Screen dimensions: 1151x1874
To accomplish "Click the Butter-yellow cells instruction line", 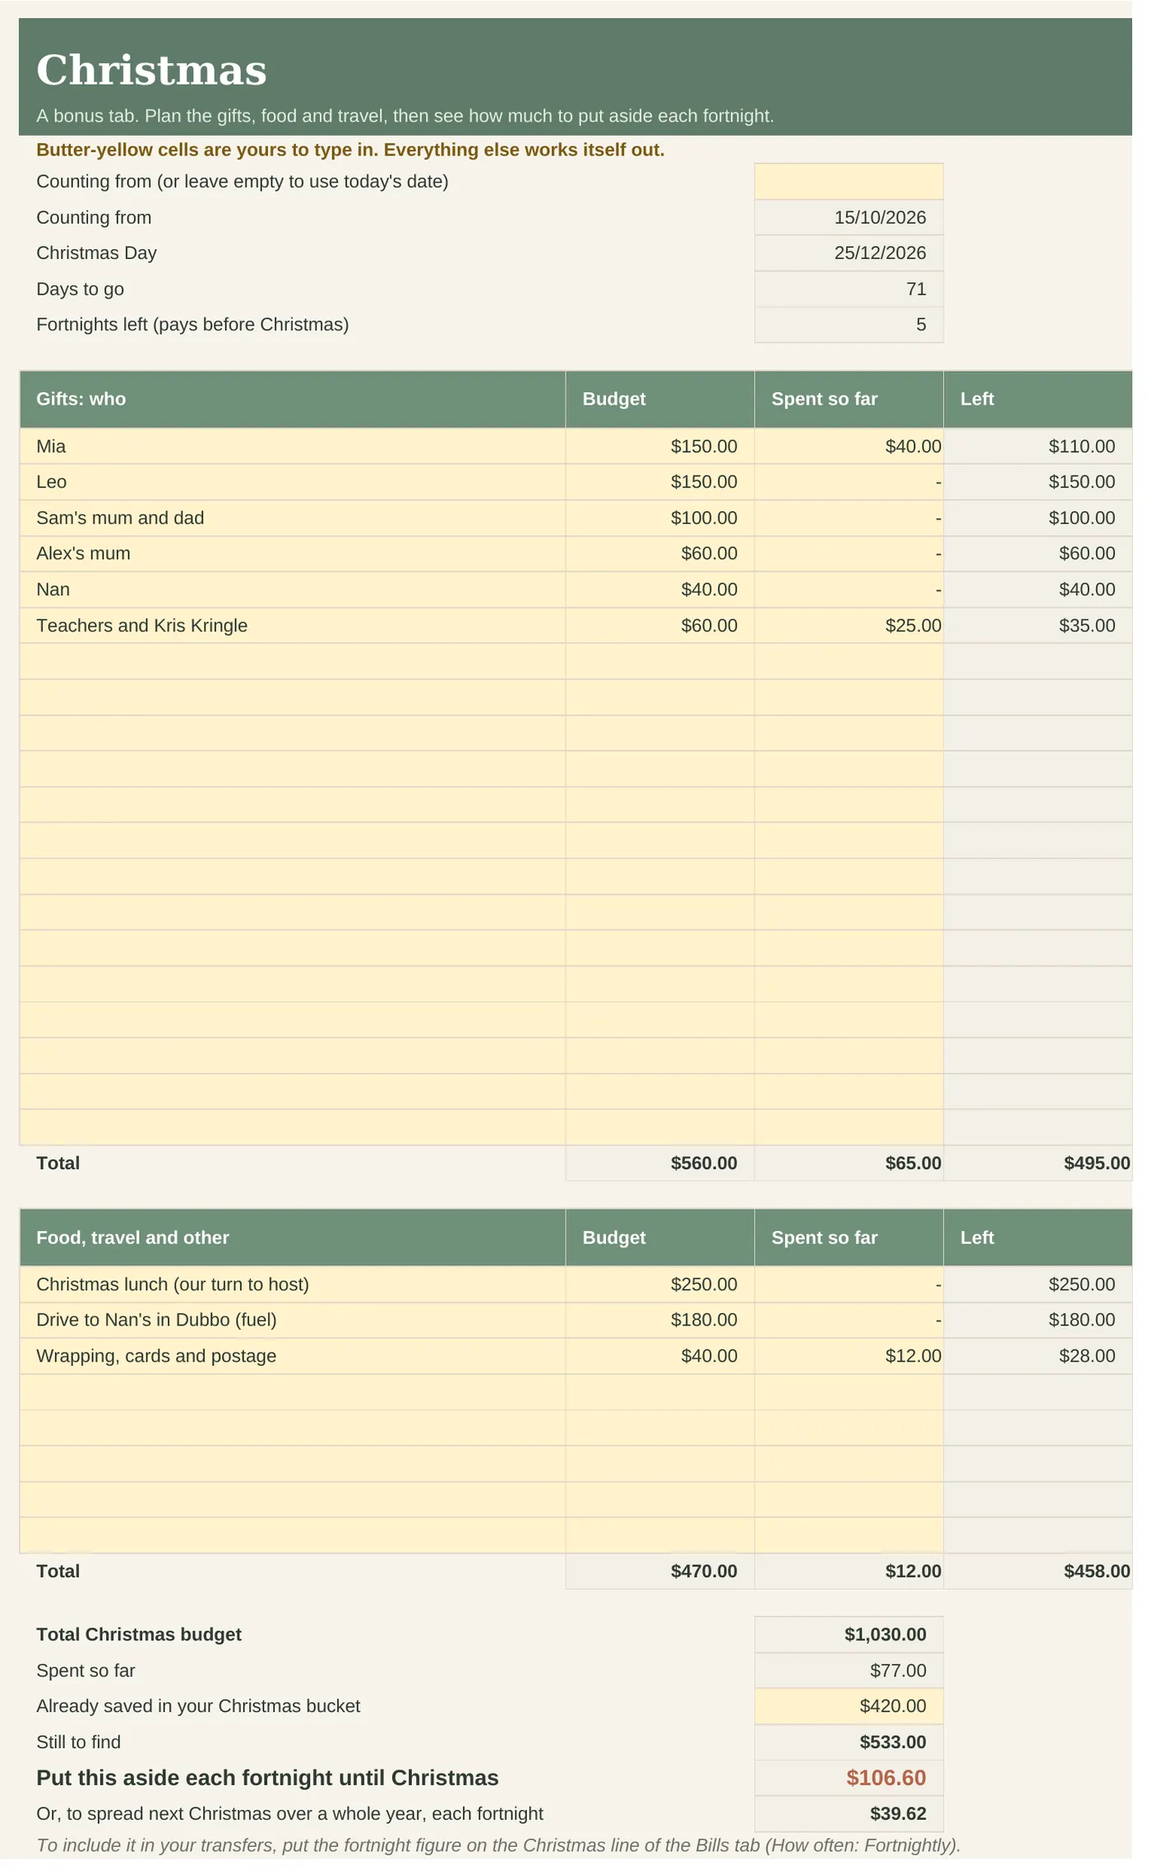I will tap(350, 150).
